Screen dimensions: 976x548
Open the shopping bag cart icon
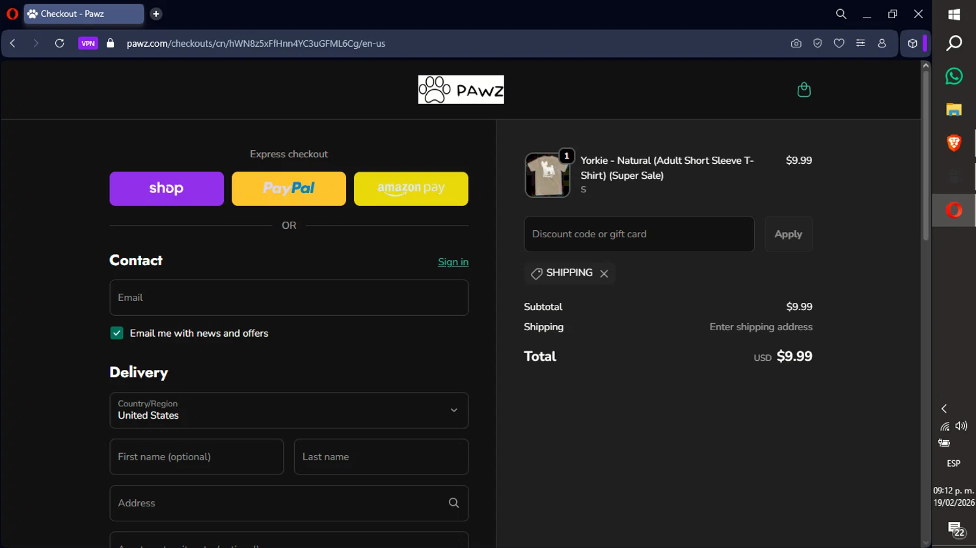[804, 90]
